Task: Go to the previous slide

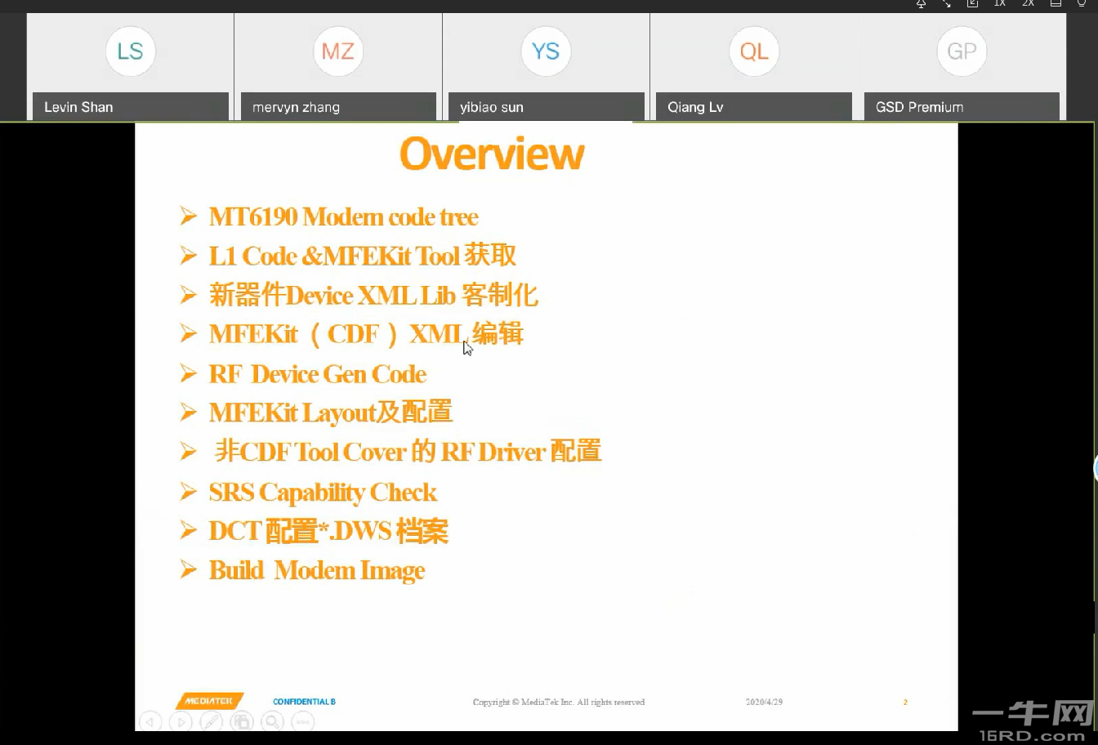Action: pyautogui.click(x=150, y=721)
